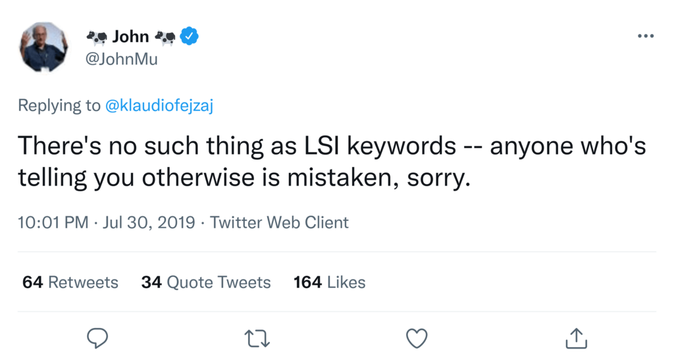Click the cow emoji before John
Image resolution: width=674 pixels, height=363 pixels.
(x=97, y=37)
